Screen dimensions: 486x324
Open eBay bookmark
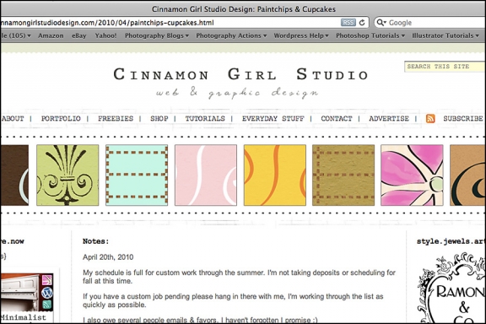coord(79,35)
